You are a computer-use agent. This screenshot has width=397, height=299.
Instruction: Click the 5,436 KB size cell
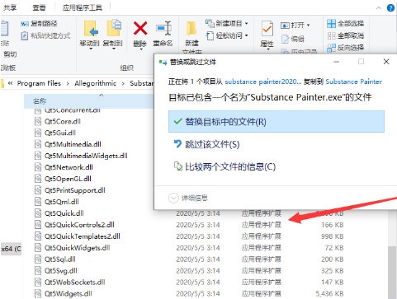[x=329, y=294]
